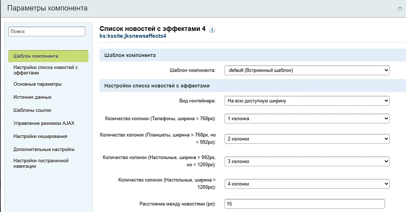Open the component template dropdown '.default'
The height and width of the screenshot is (212, 406).
pos(307,70)
